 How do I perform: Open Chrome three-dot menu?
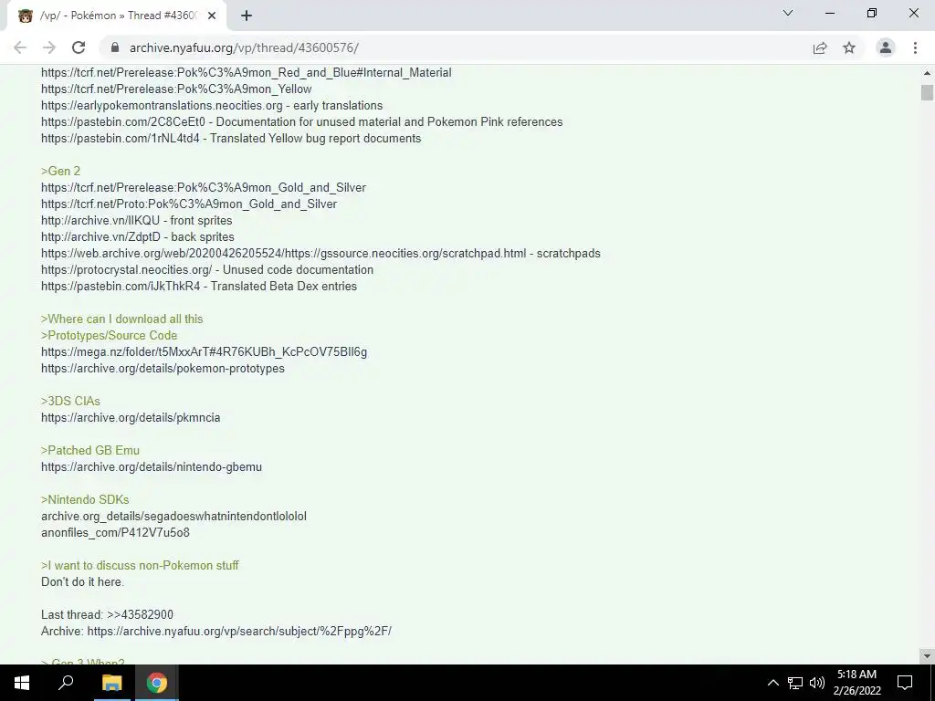pyautogui.click(x=915, y=47)
